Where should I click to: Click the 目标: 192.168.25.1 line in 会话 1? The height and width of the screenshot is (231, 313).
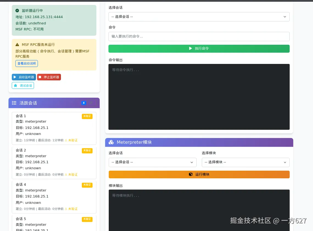coord(32,128)
